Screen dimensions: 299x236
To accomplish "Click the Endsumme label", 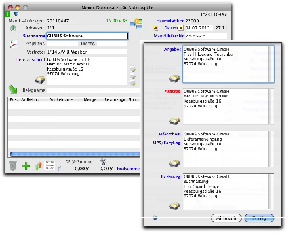I will click(129, 169).
